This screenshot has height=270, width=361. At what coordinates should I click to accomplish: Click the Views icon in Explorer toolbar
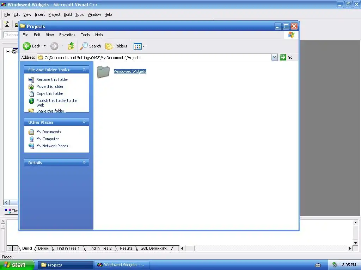coord(137,46)
